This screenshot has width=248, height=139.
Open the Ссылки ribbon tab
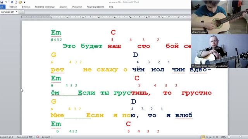click(64, 7)
